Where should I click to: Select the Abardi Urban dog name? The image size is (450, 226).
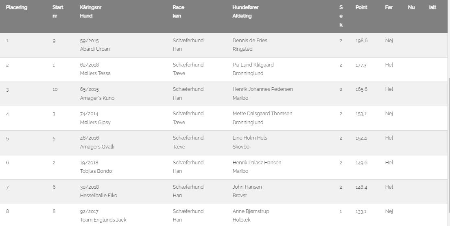tap(95, 49)
